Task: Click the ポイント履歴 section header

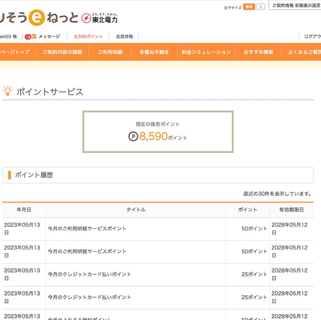Action: pyautogui.click(x=34, y=175)
